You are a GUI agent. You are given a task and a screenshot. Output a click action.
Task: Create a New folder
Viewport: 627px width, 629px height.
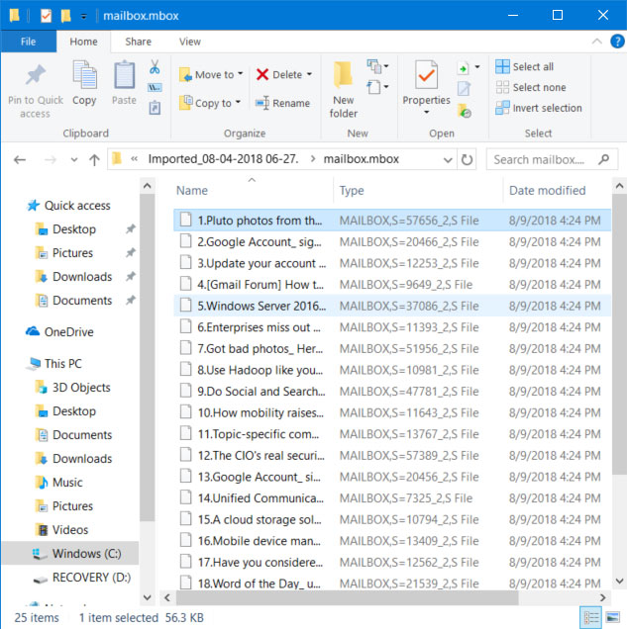[x=344, y=89]
